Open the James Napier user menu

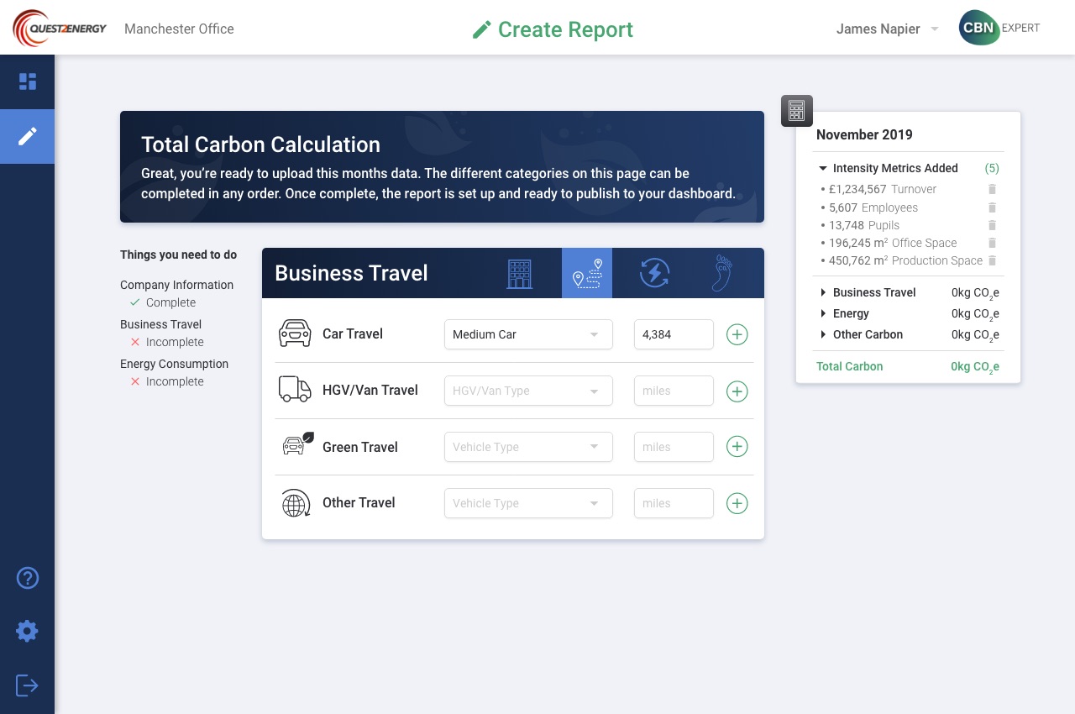887,29
